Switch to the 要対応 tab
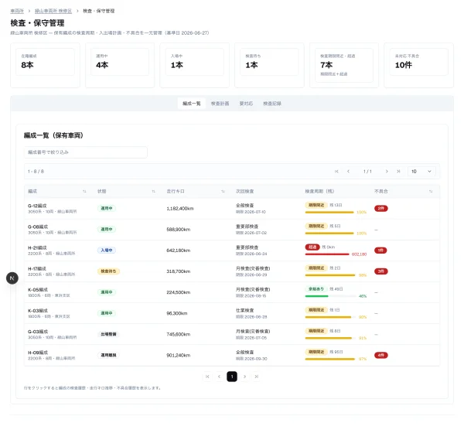464x433 pixels. click(x=246, y=104)
